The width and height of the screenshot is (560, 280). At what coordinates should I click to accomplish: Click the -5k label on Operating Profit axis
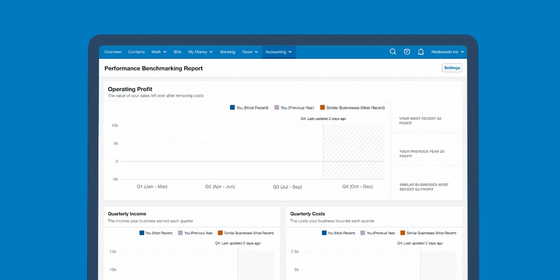(x=115, y=179)
